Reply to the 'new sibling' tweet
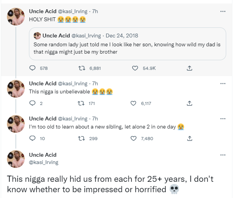Screen dimensions: 237x198 pos(33,139)
